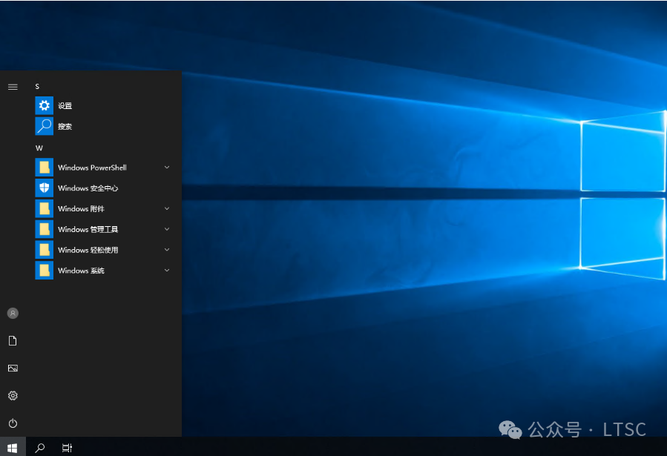This screenshot has width=667, height=456.
Task: Open the 搜索 magnifier app icon
Action: coord(45,126)
